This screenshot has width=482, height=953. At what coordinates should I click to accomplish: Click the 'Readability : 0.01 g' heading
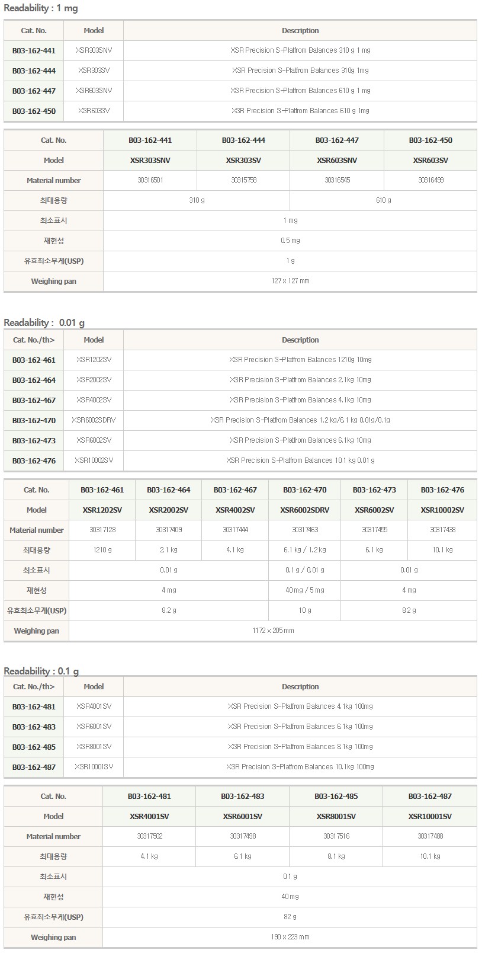point(44,322)
